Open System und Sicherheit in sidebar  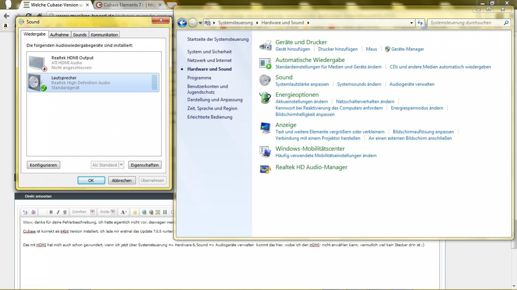(x=209, y=52)
